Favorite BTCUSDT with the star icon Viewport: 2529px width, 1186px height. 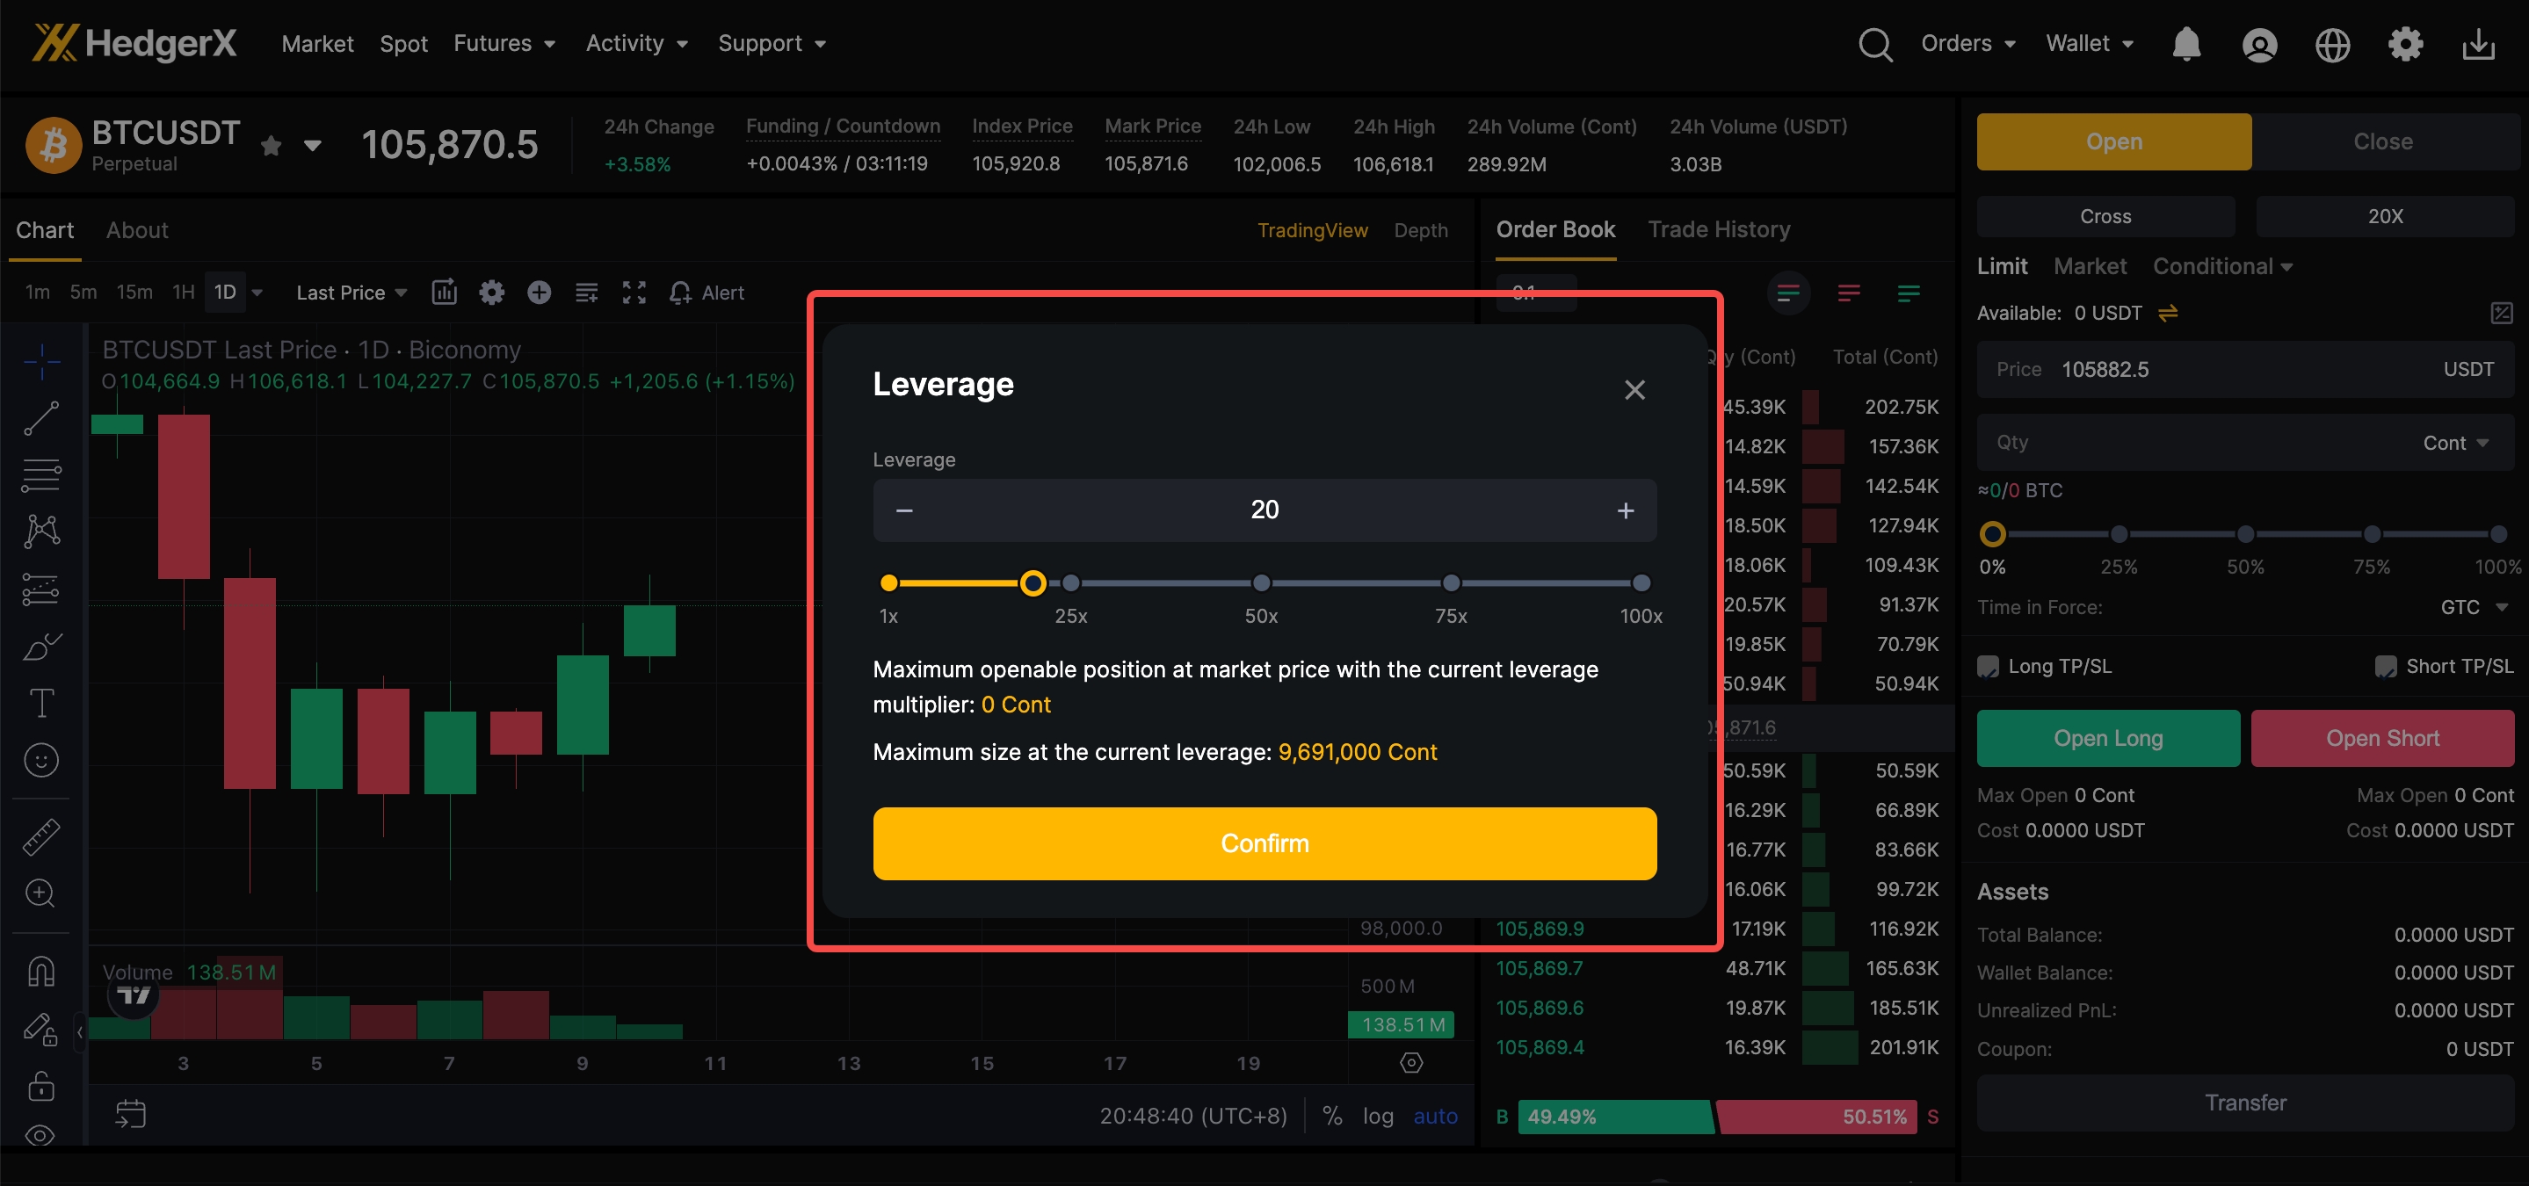271,147
